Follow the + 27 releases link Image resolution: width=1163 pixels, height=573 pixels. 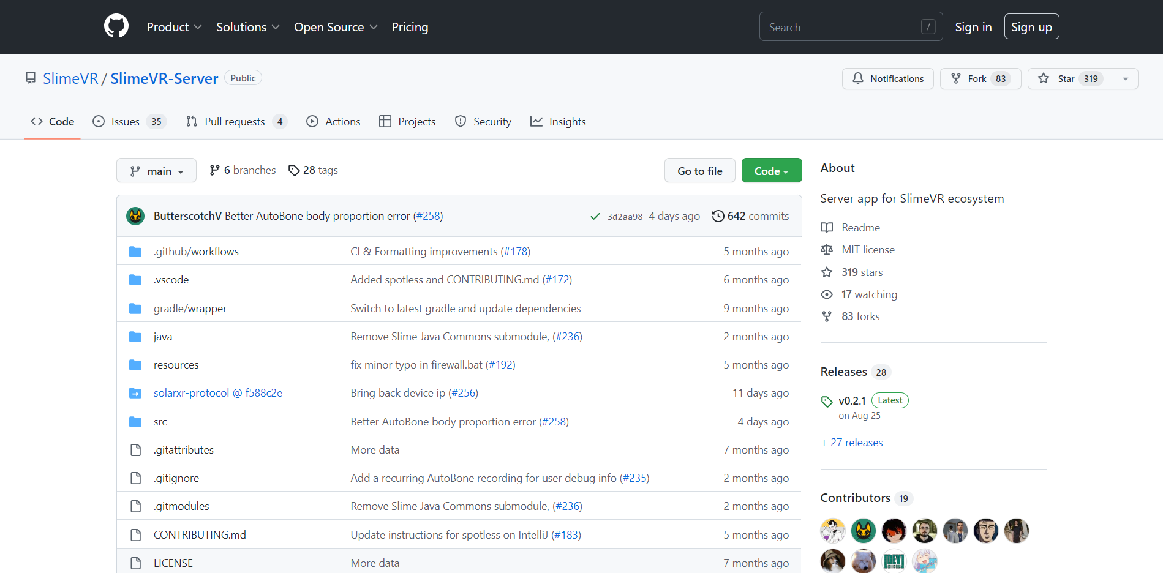tap(851, 443)
